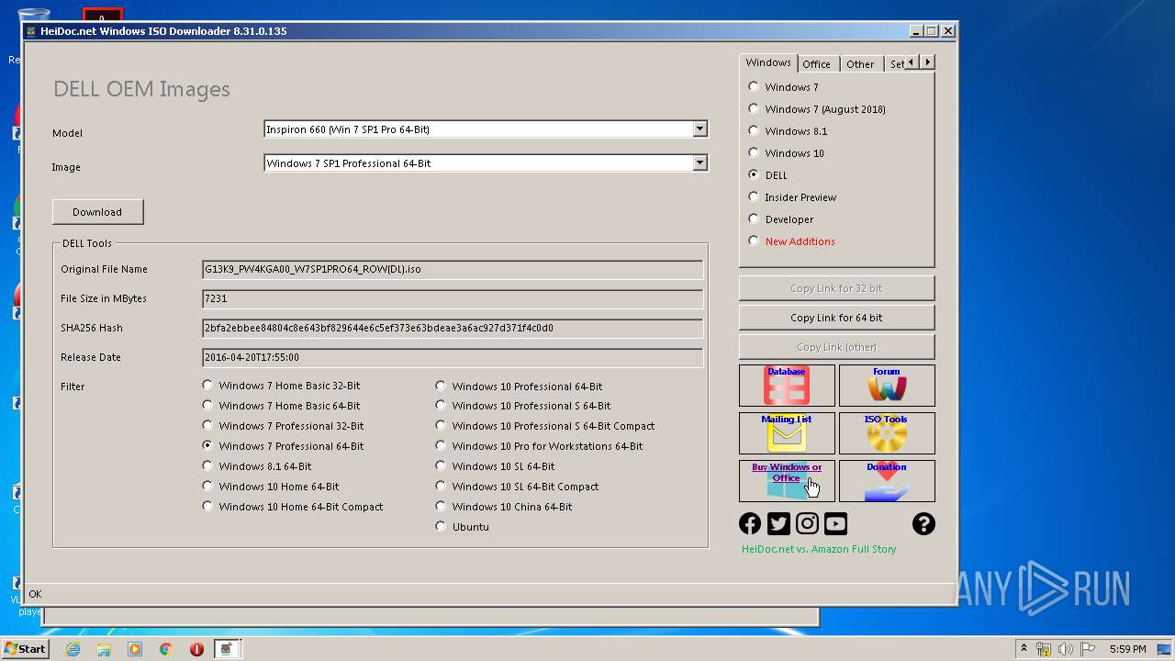Click the Original File Name field
The width and height of the screenshot is (1175, 661).
pyautogui.click(x=453, y=269)
